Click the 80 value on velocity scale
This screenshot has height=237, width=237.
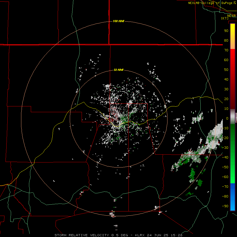tap(226, 40)
